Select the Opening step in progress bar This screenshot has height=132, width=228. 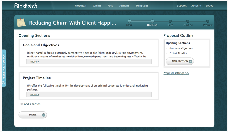click(152, 21)
